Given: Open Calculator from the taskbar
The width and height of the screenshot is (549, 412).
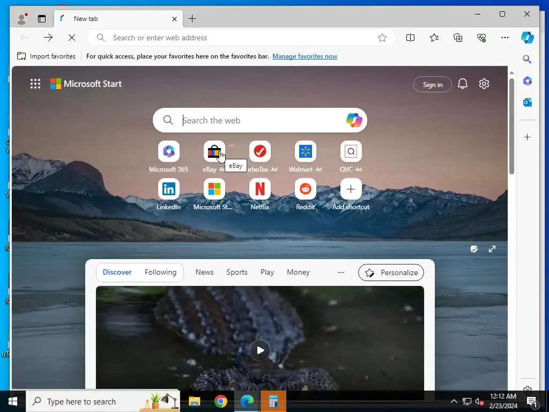Looking at the screenshot, I should click(273, 401).
